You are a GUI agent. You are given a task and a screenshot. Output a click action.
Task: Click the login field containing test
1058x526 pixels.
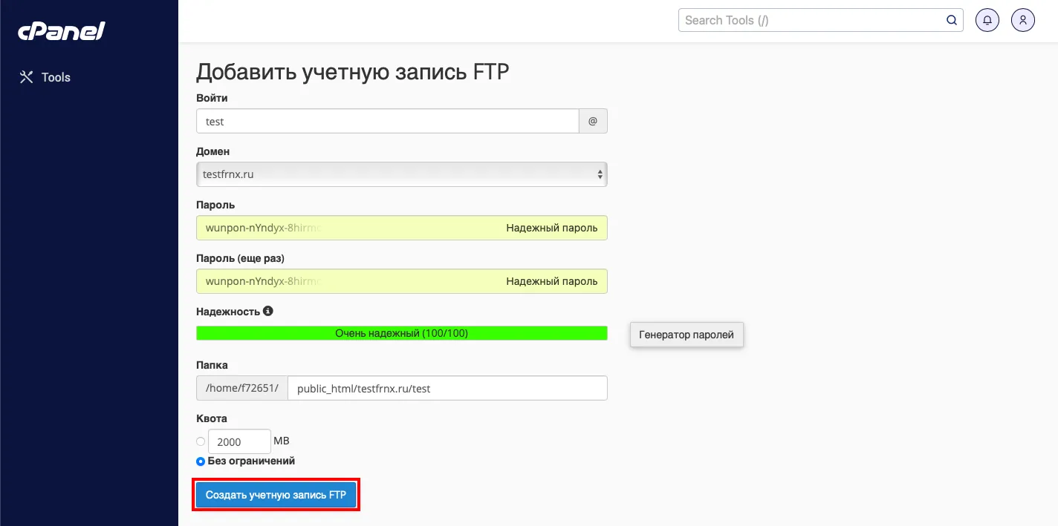387,121
